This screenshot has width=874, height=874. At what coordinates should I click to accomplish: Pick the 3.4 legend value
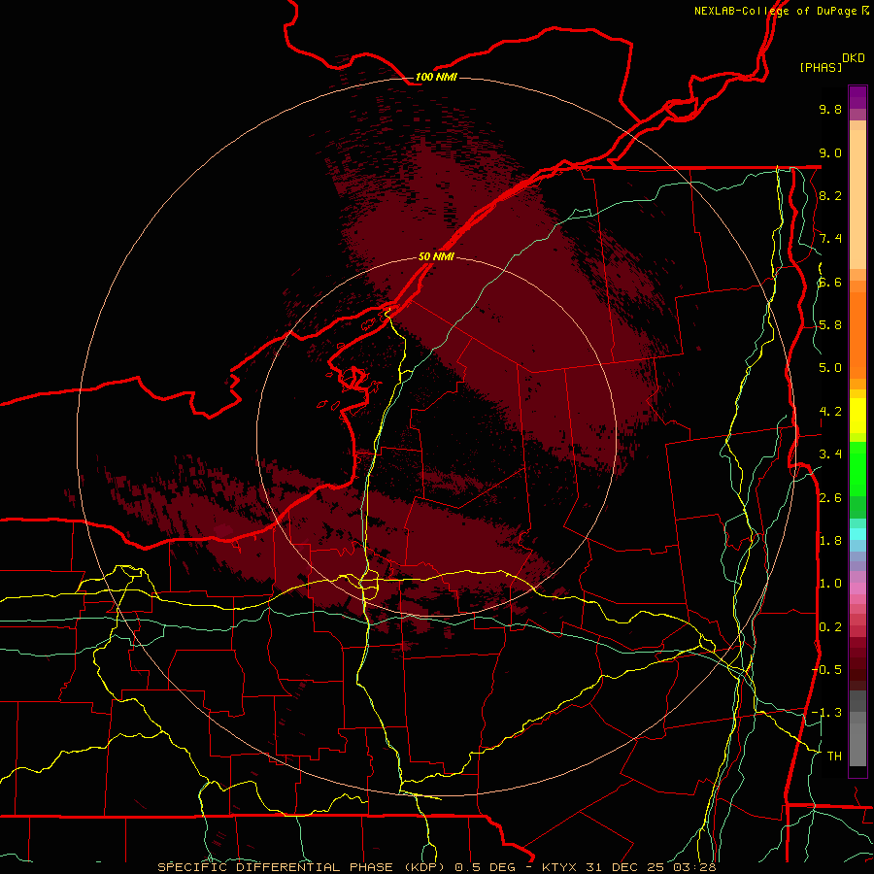(830, 454)
